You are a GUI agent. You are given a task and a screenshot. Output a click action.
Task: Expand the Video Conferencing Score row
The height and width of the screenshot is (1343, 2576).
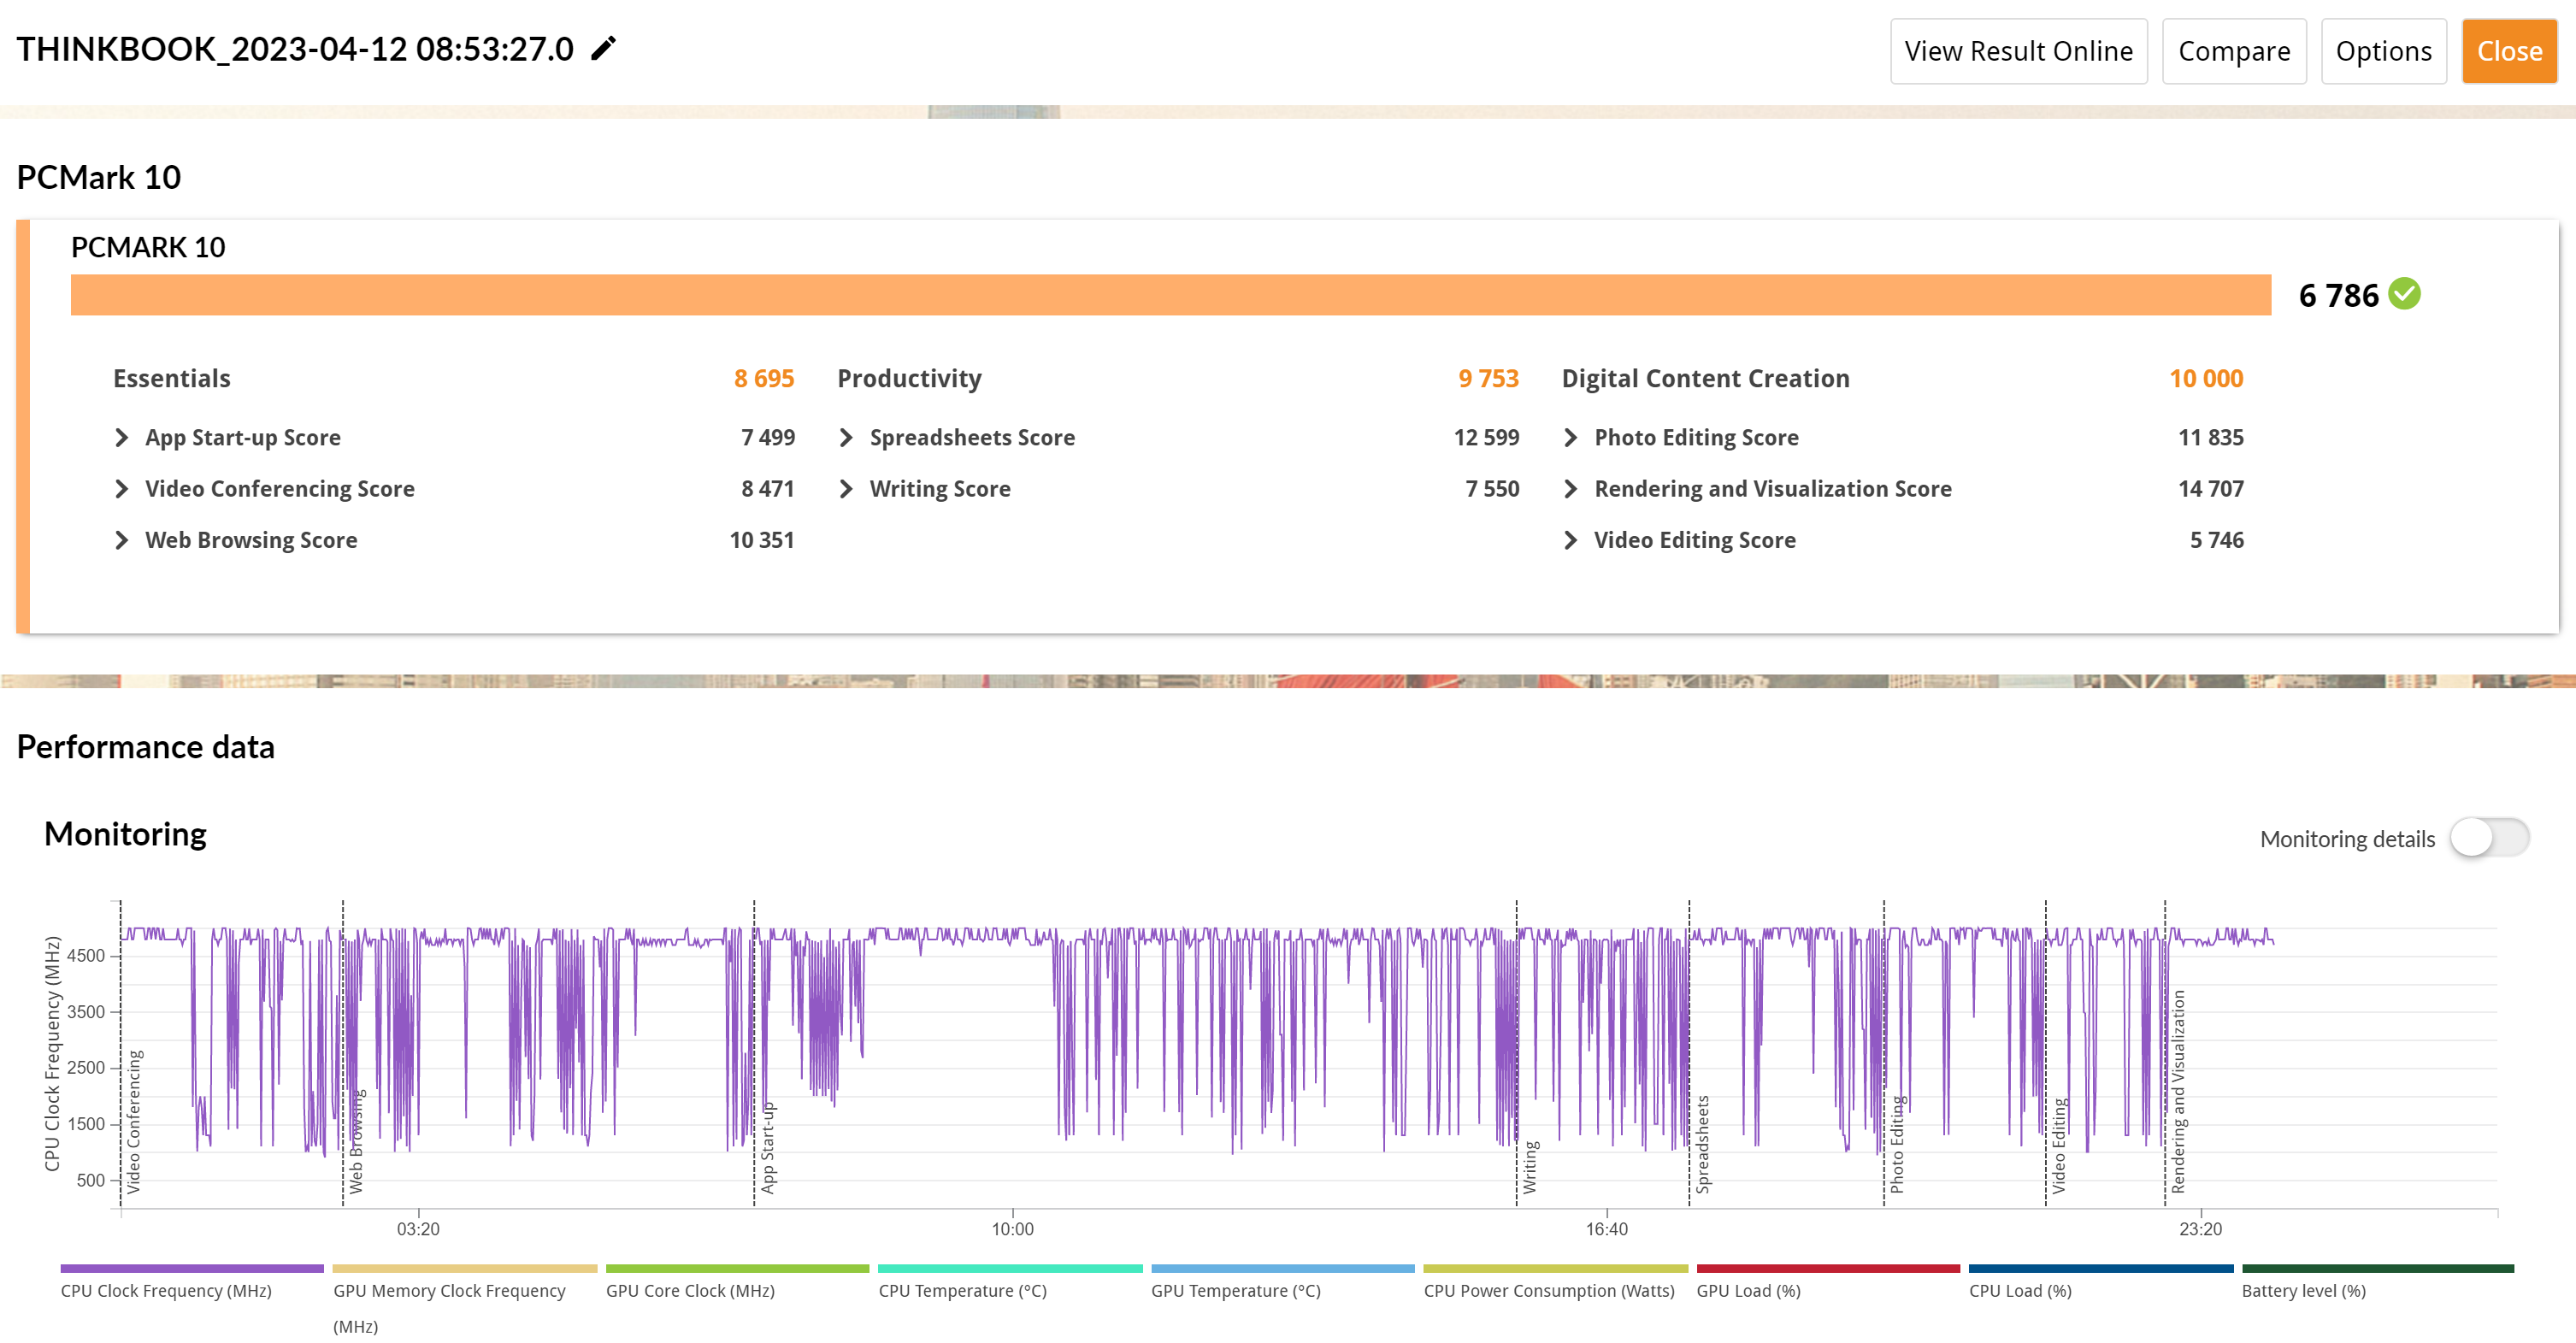121,489
